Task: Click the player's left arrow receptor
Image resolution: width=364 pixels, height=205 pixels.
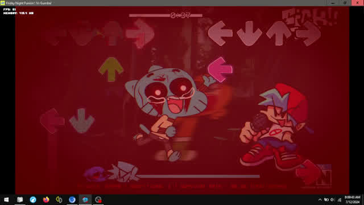Action: click(x=220, y=33)
